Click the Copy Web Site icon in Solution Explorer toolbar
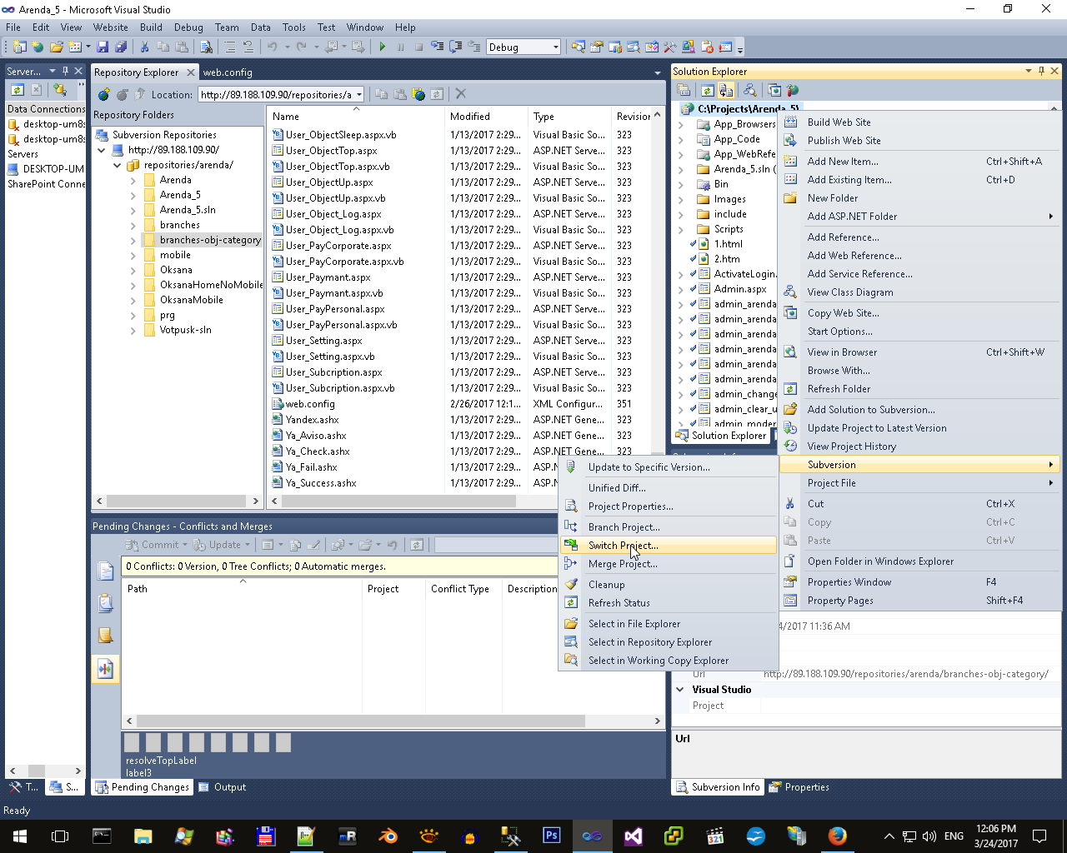The image size is (1067, 853). pyautogui.click(x=774, y=90)
